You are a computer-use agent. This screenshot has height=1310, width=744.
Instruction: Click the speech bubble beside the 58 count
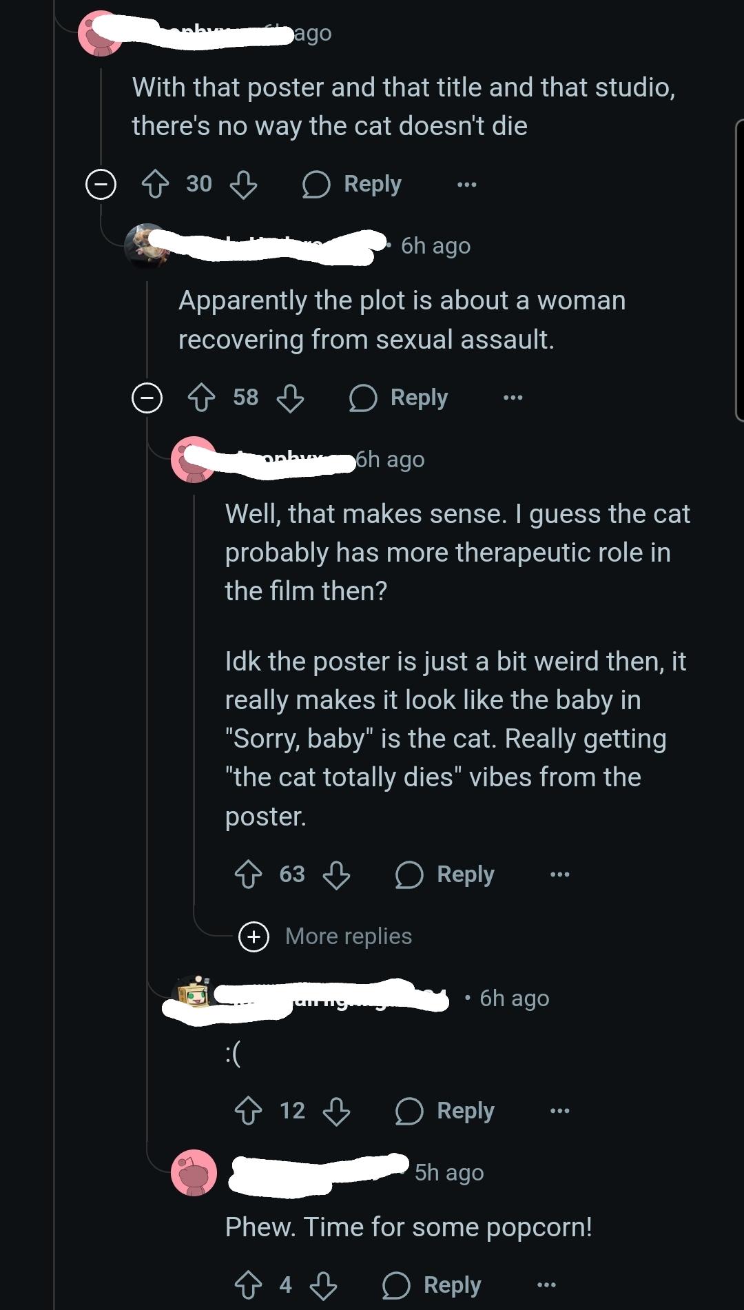tap(363, 397)
